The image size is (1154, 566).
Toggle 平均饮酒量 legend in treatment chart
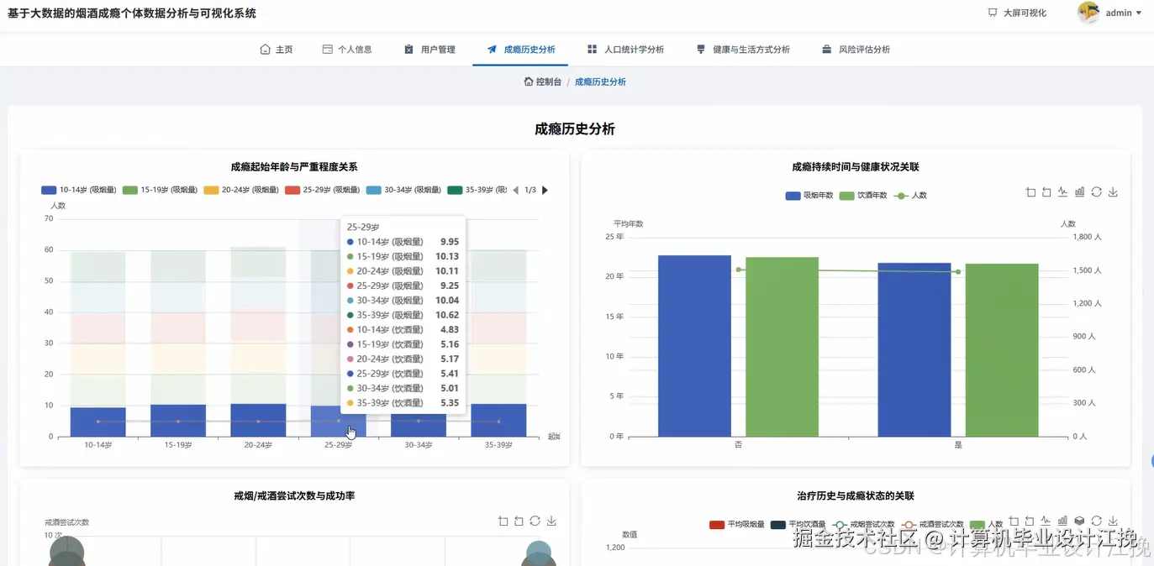pyautogui.click(x=798, y=525)
